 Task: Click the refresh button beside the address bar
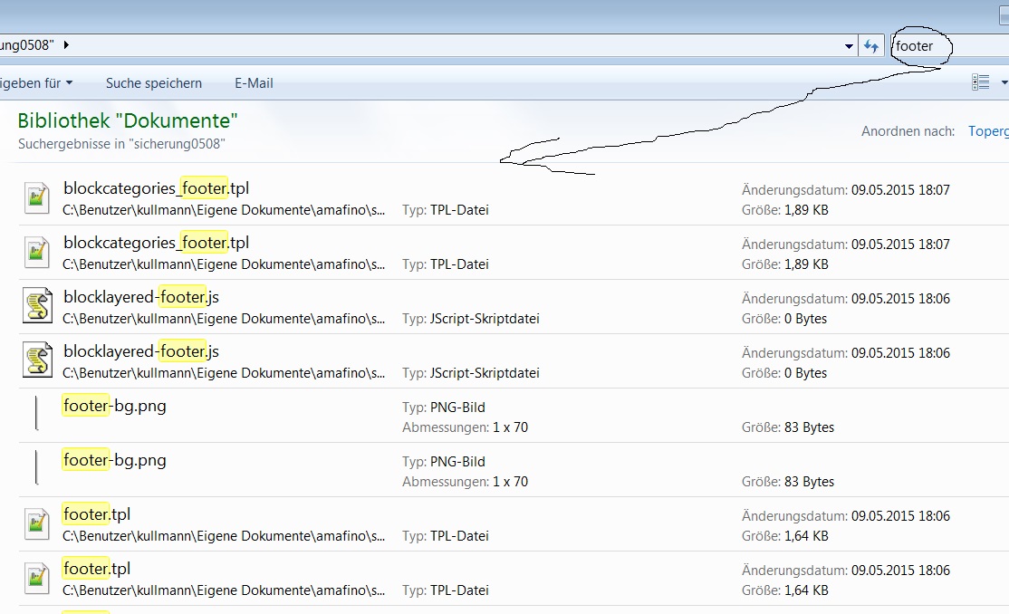point(871,45)
